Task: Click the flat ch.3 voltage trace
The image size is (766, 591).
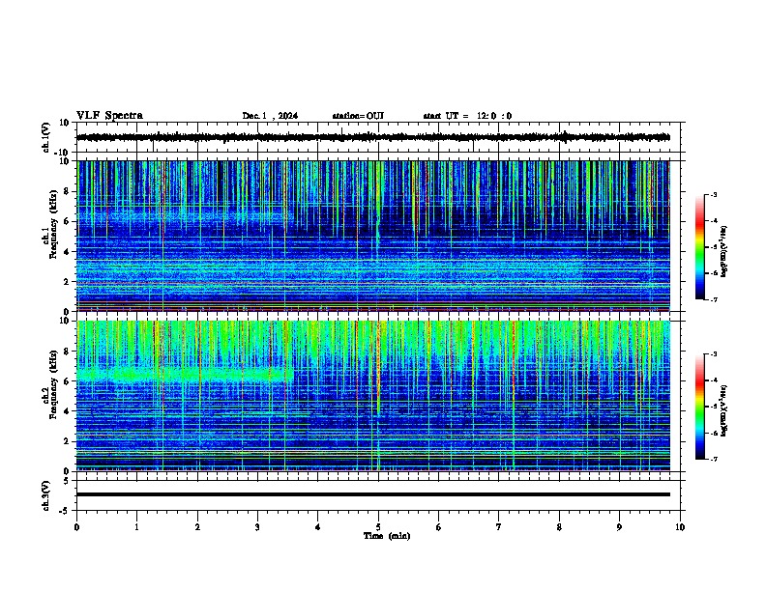Action: [x=372, y=494]
